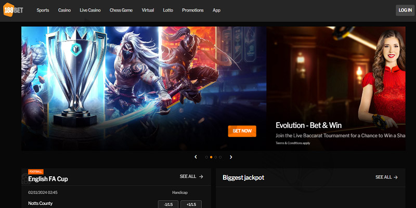The image size is (416, 208).
Task: Jump to the third carousel slide dot
Action: tap(216, 157)
